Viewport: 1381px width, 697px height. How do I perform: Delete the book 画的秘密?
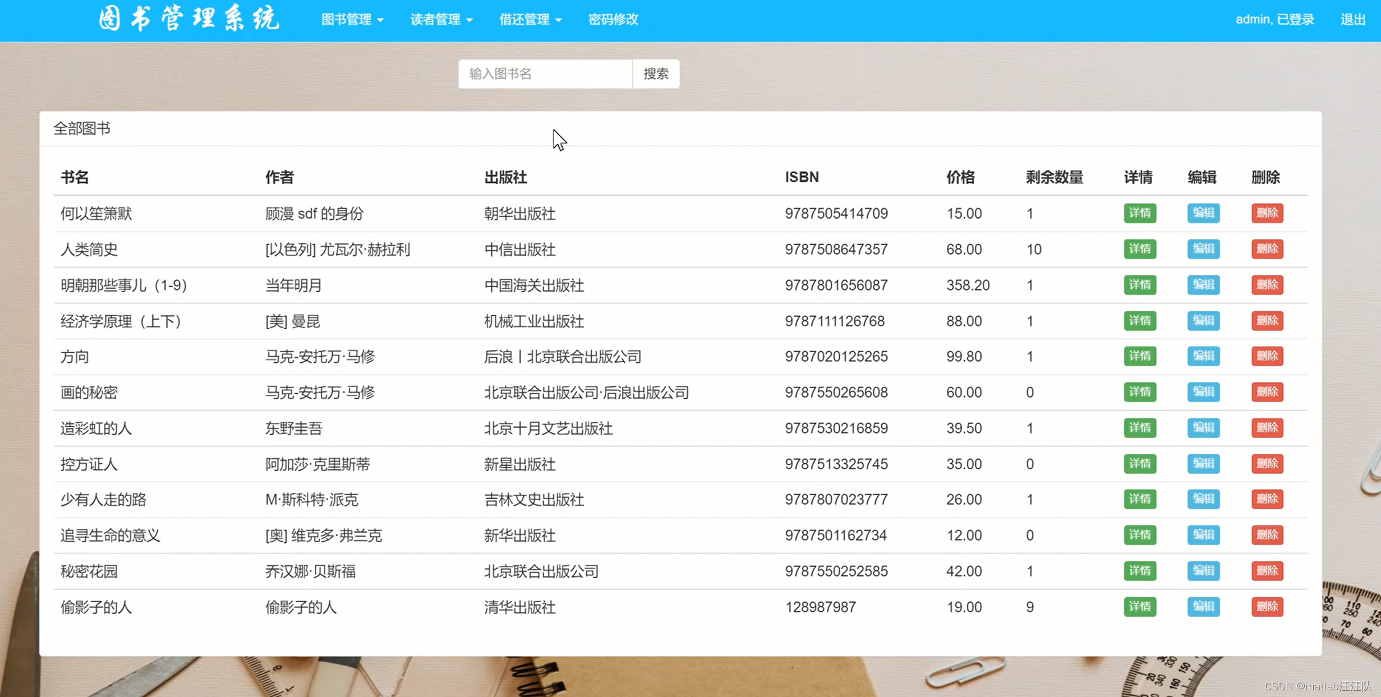coord(1267,392)
